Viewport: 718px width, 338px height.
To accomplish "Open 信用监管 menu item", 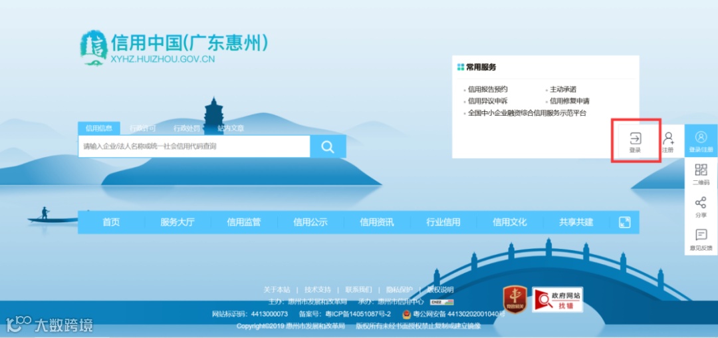I will pos(244,222).
